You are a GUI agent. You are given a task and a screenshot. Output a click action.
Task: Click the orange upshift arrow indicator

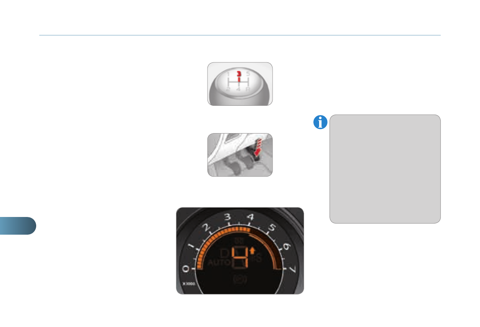point(252,251)
